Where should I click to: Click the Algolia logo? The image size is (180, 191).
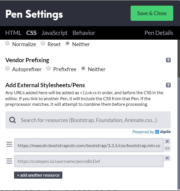[163, 132]
